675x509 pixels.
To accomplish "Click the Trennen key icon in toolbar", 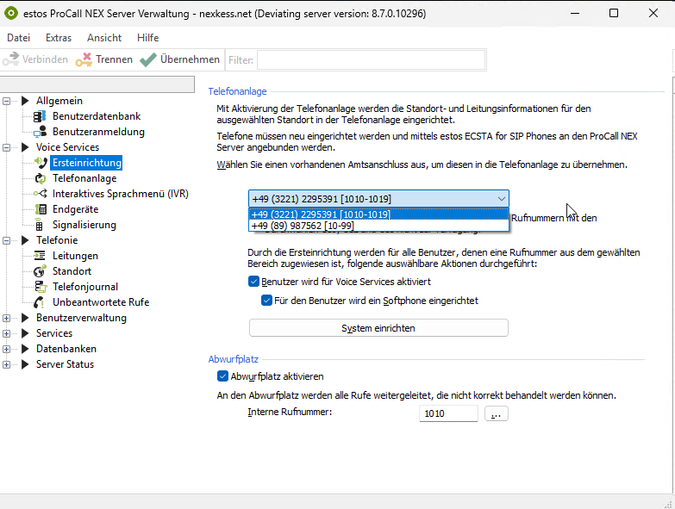I will (x=84, y=59).
